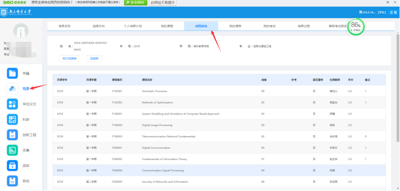Click Fundamentals of Information Theory course
The height and width of the screenshot is (191, 400).
165,159
